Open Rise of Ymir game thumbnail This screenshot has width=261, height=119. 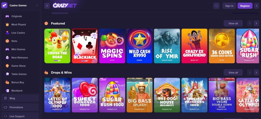pyautogui.click(x=167, y=46)
